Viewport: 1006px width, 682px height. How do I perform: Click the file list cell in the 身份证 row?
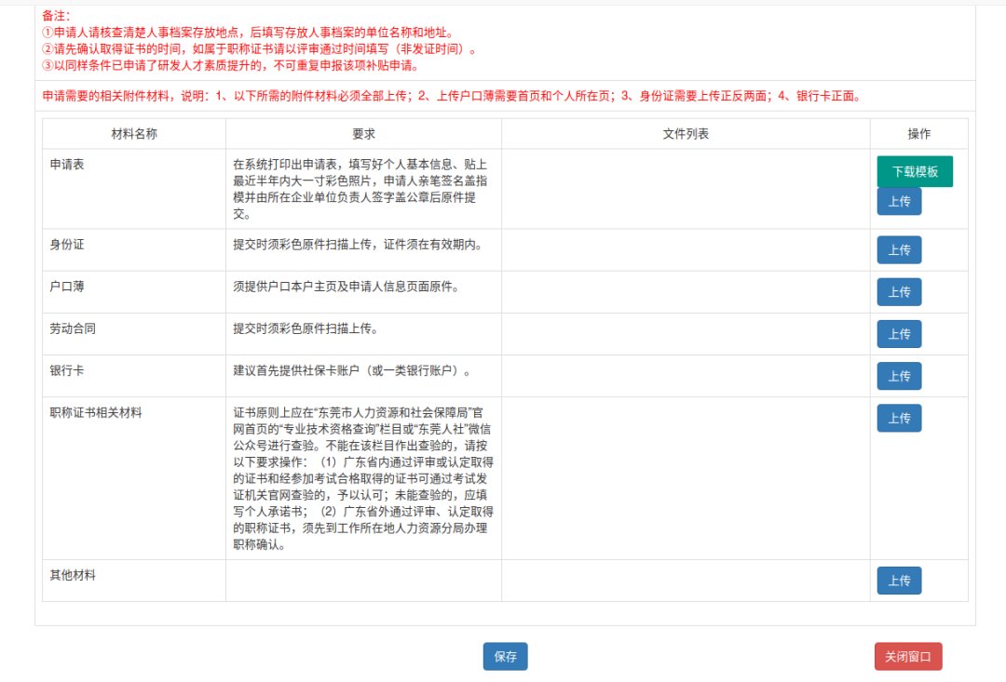pyautogui.click(x=686, y=250)
